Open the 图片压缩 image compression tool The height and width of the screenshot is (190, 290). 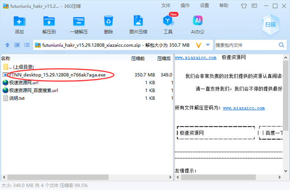tap(138, 21)
